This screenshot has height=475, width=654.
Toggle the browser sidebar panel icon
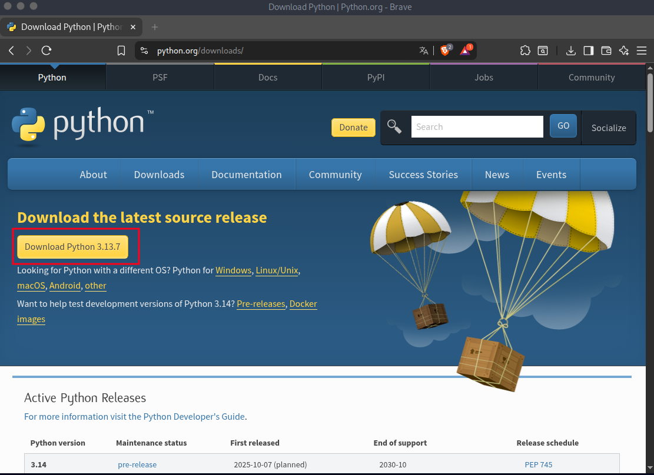tap(589, 51)
